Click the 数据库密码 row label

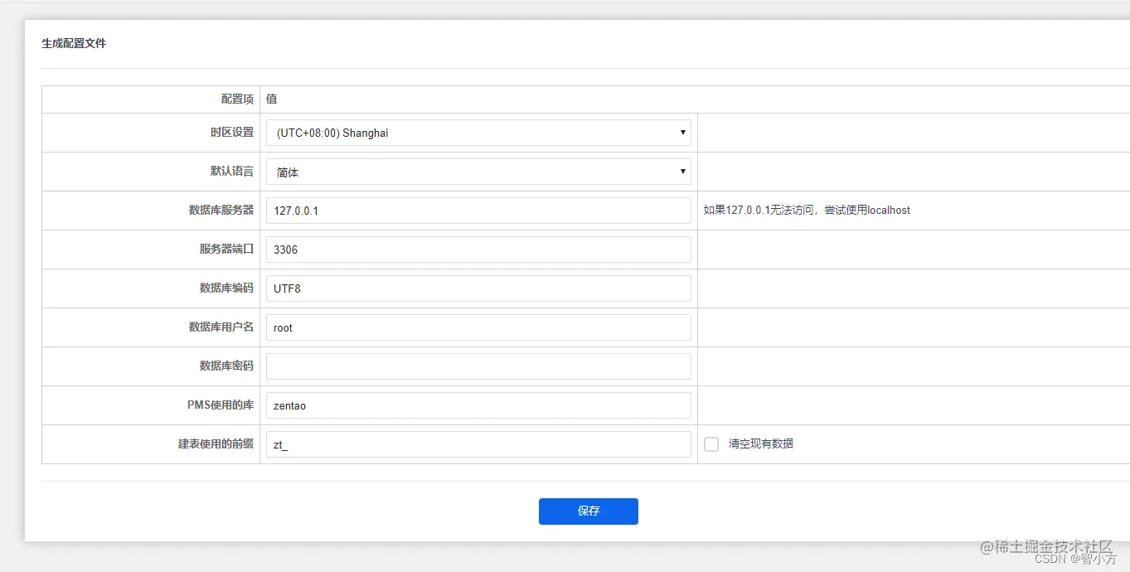(226, 366)
